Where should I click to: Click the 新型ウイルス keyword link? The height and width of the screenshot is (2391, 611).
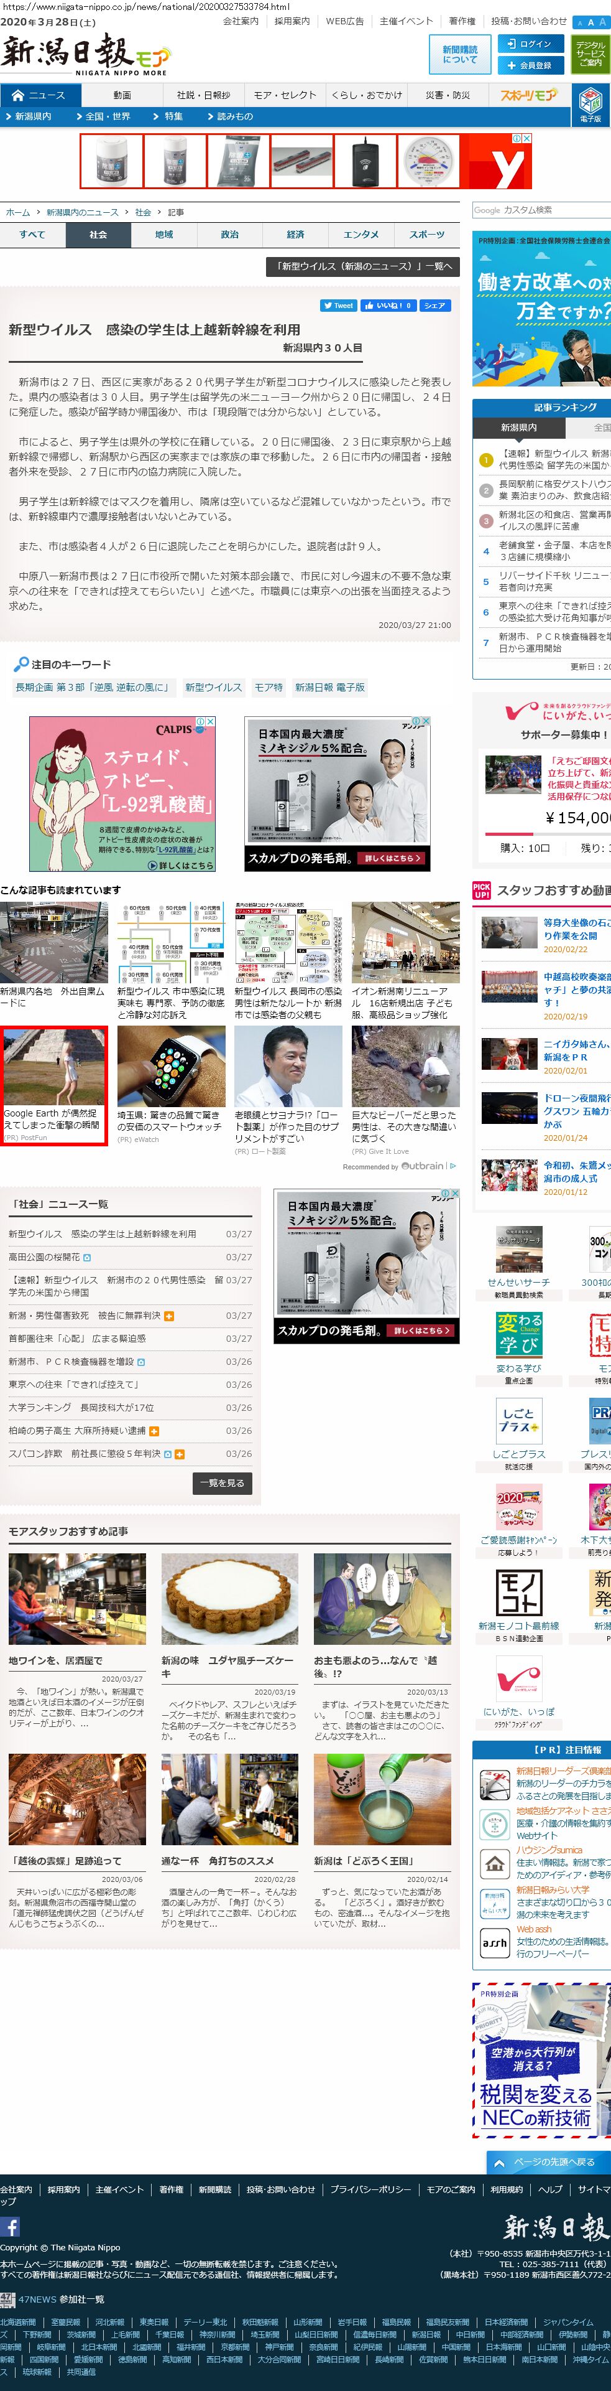(x=213, y=687)
